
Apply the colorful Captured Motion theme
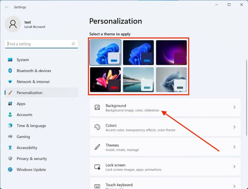tap(105, 79)
